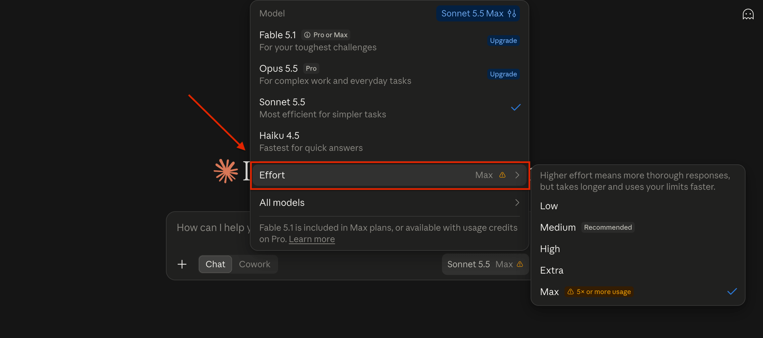Click the Higher effort means more thorough description
Screen dimensions: 763x338
coord(635,181)
